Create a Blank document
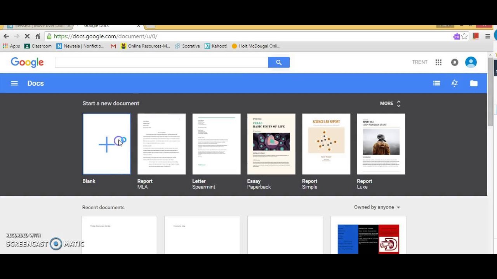Screen dimensions: 497x279 106,144
